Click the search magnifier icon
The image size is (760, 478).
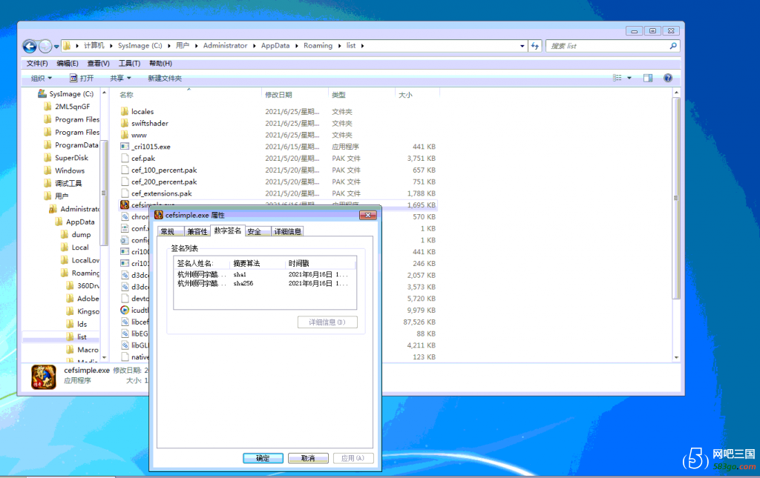(673, 46)
